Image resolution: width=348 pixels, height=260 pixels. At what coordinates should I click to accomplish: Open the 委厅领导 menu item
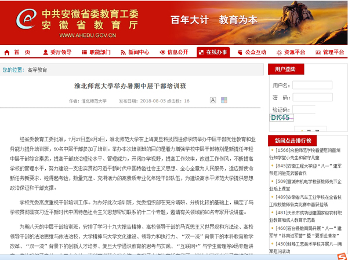coord(61,52)
